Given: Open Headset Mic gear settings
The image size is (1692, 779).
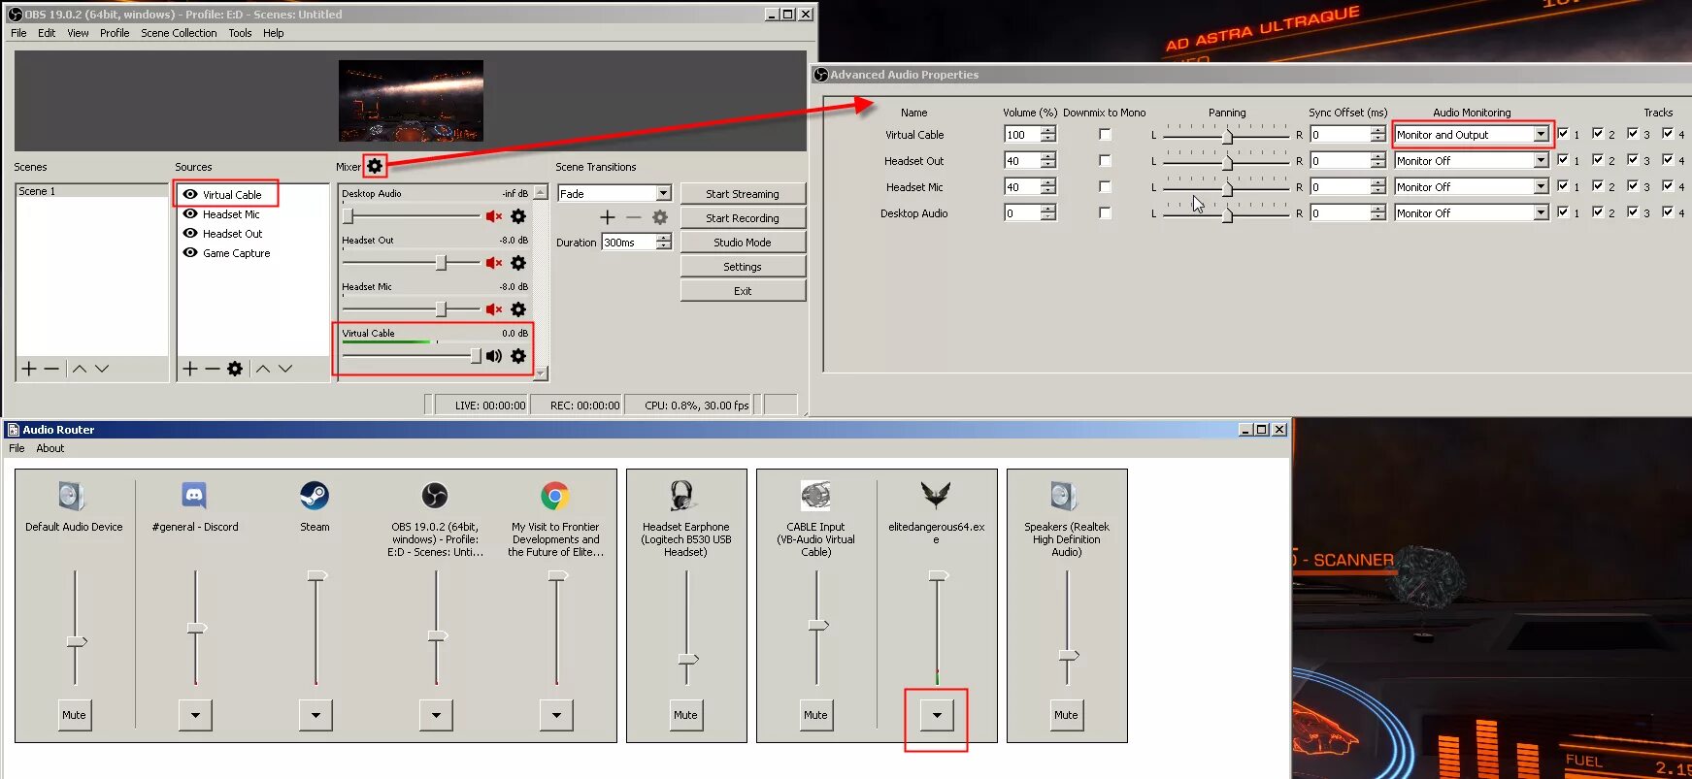Looking at the screenshot, I should click(518, 309).
